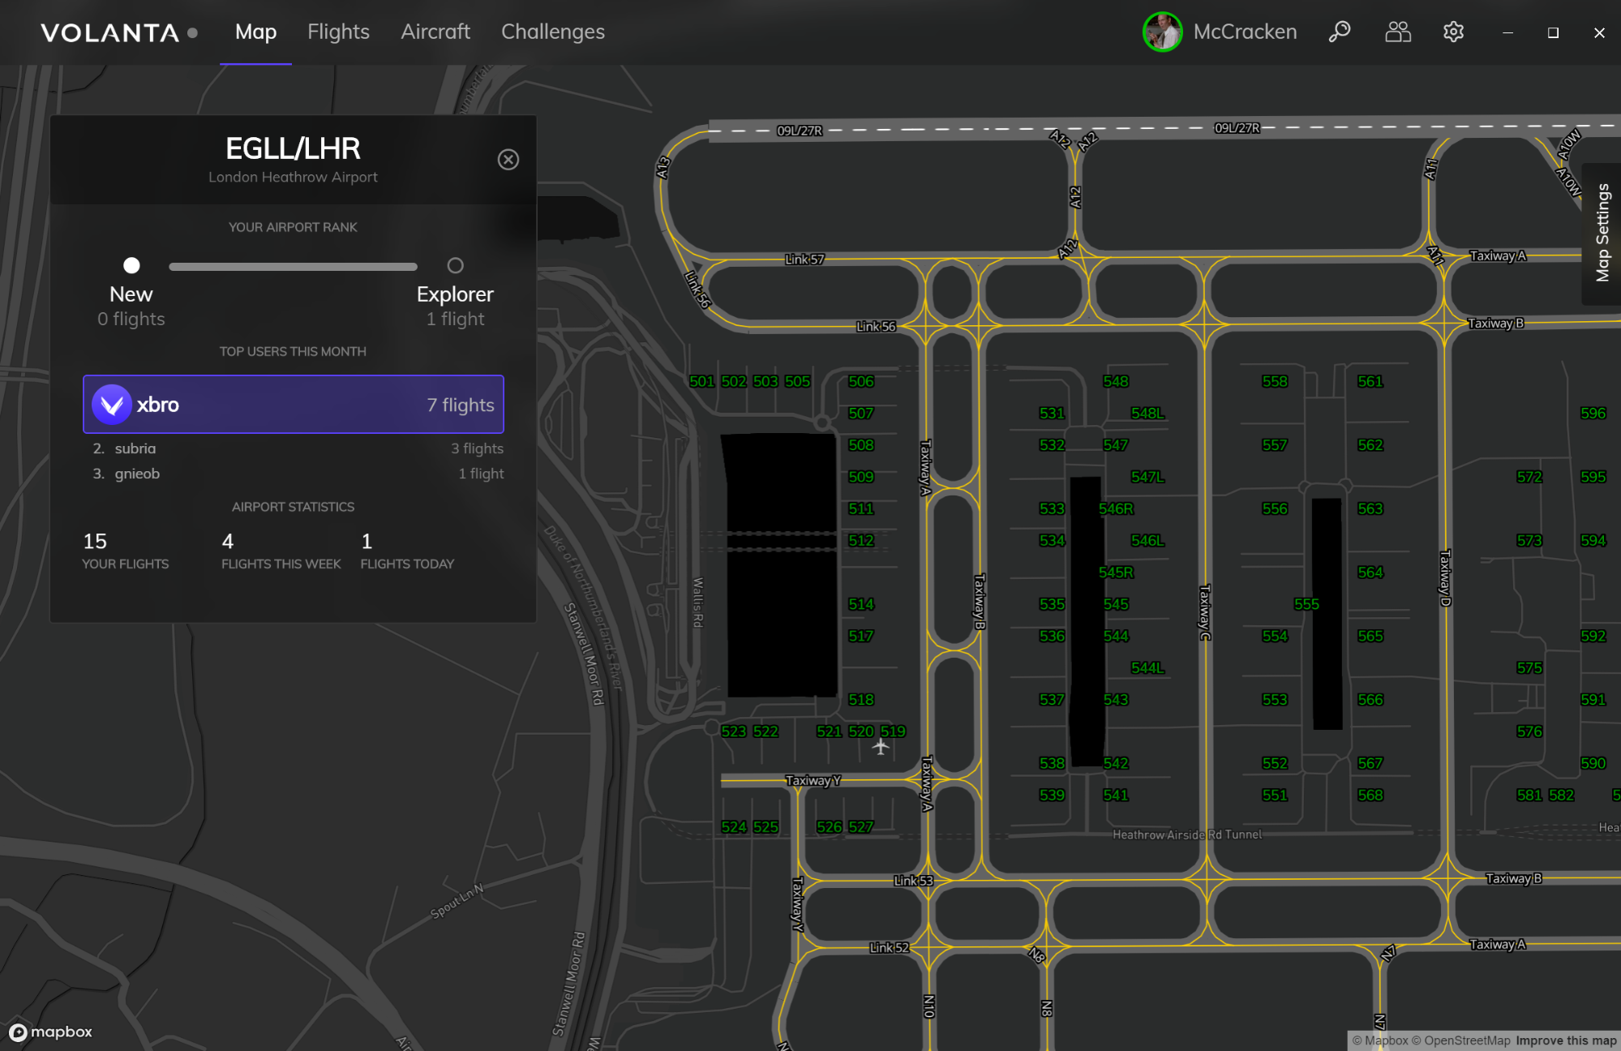Switch to the Flights tab
Screen dimensions: 1621x1051
coord(338,32)
